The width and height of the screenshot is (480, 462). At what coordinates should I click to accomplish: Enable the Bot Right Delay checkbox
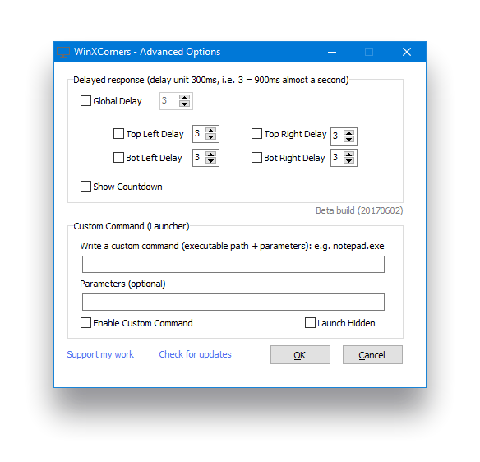(x=256, y=158)
